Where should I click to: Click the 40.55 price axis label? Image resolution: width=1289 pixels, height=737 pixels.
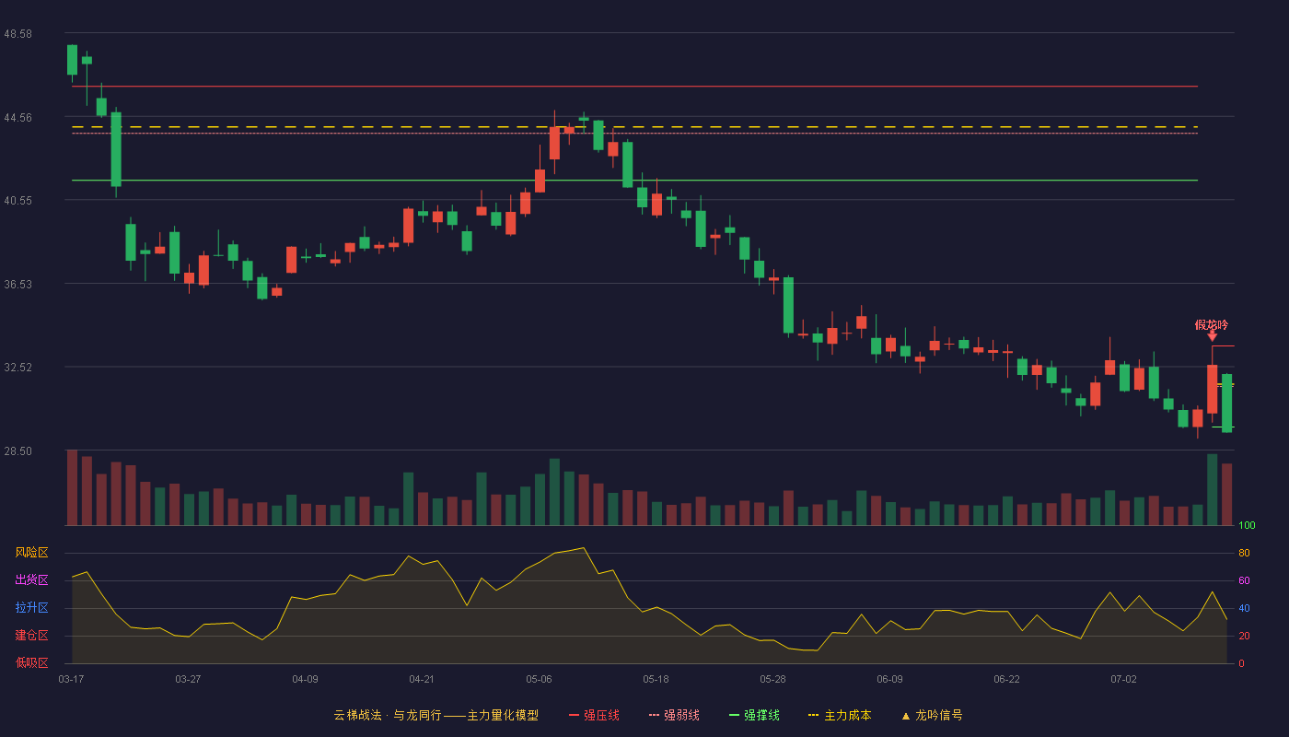point(17,200)
